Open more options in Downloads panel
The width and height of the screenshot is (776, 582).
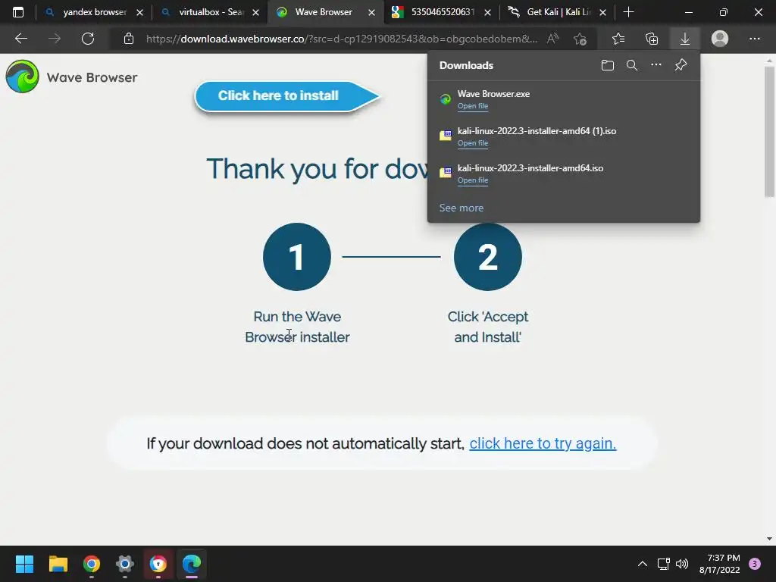[656, 65]
